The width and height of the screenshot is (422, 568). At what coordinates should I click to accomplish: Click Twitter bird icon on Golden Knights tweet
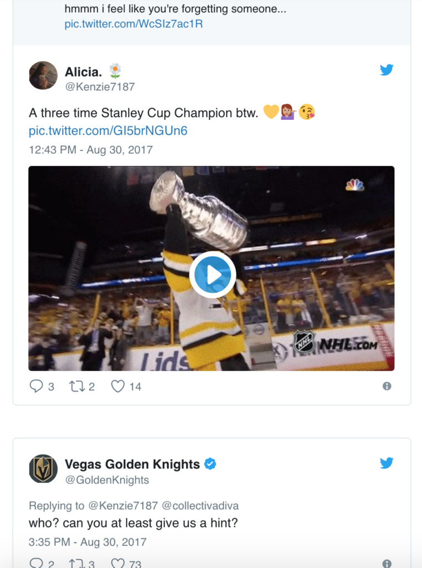click(x=387, y=463)
